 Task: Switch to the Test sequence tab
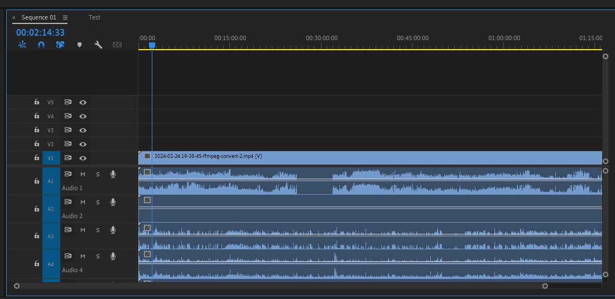click(94, 17)
